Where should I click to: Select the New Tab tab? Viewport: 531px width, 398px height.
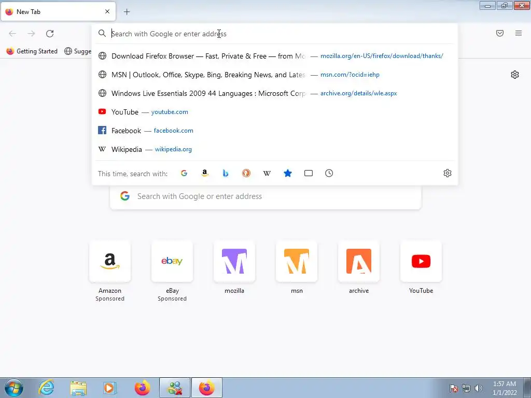[58, 11]
